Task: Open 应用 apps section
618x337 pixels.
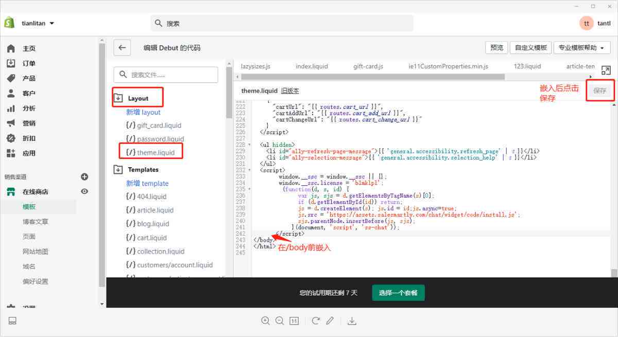Action: (x=29, y=153)
